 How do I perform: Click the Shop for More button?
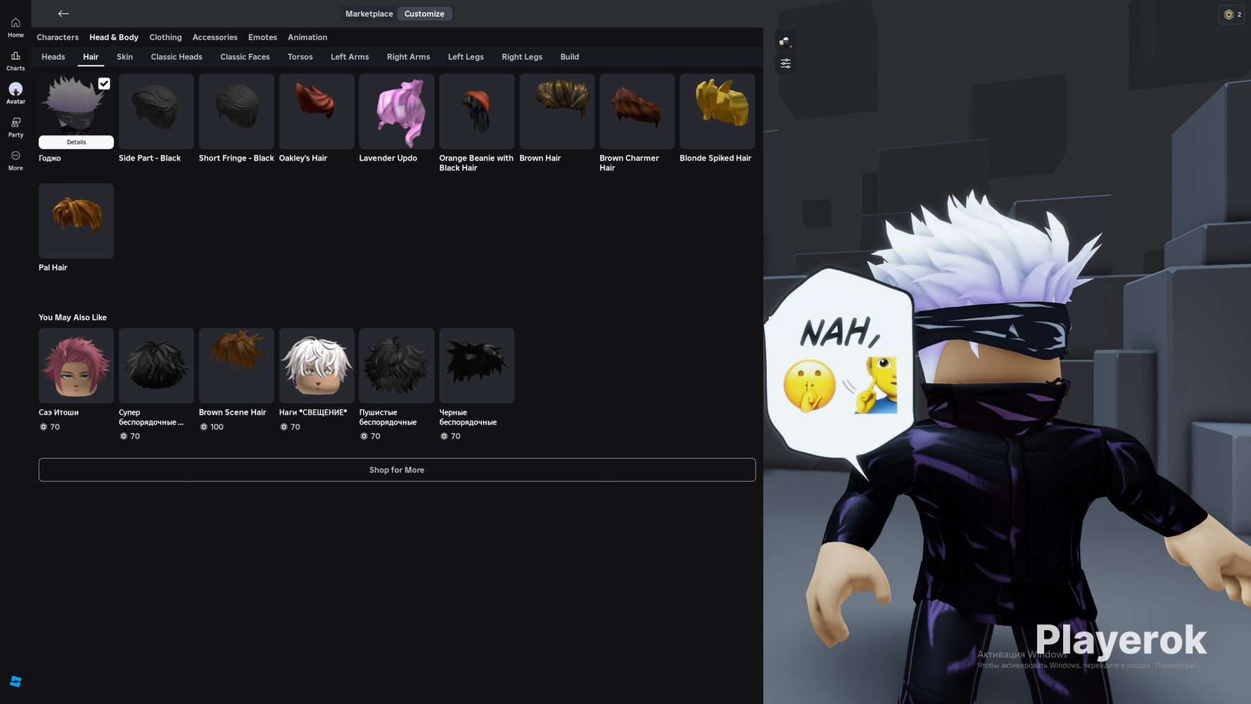397,470
